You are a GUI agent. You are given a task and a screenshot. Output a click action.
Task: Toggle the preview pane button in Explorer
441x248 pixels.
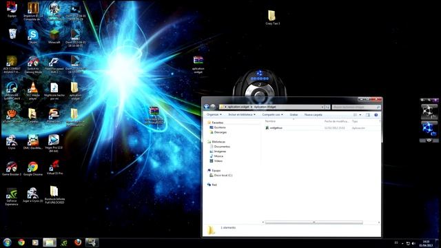tap(368, 115)
